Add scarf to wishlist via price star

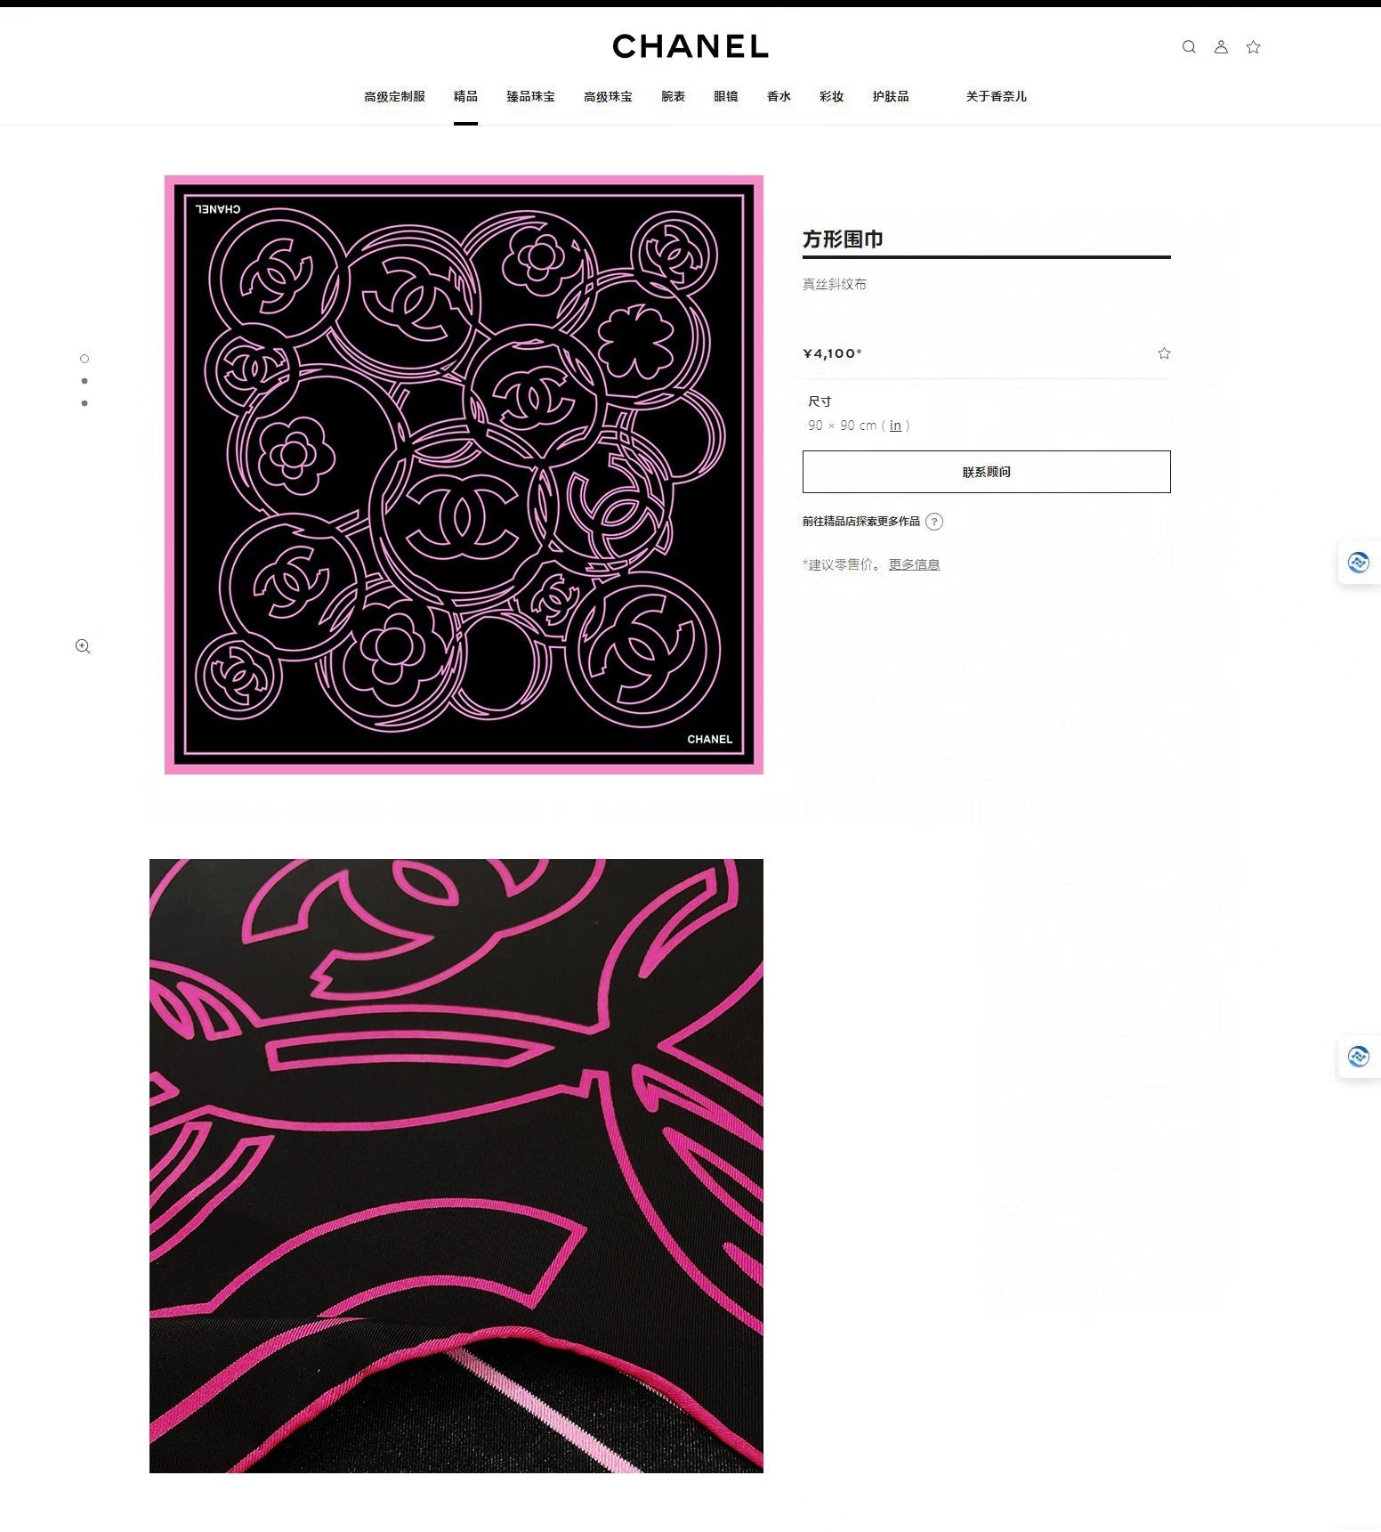pyautogui.click(x=1164, y=353)
